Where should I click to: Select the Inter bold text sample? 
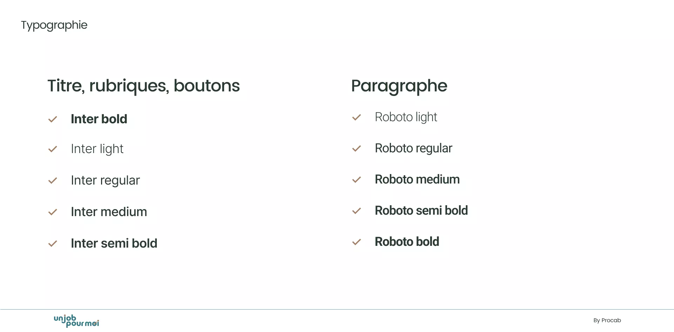click(x=99, y=119)
